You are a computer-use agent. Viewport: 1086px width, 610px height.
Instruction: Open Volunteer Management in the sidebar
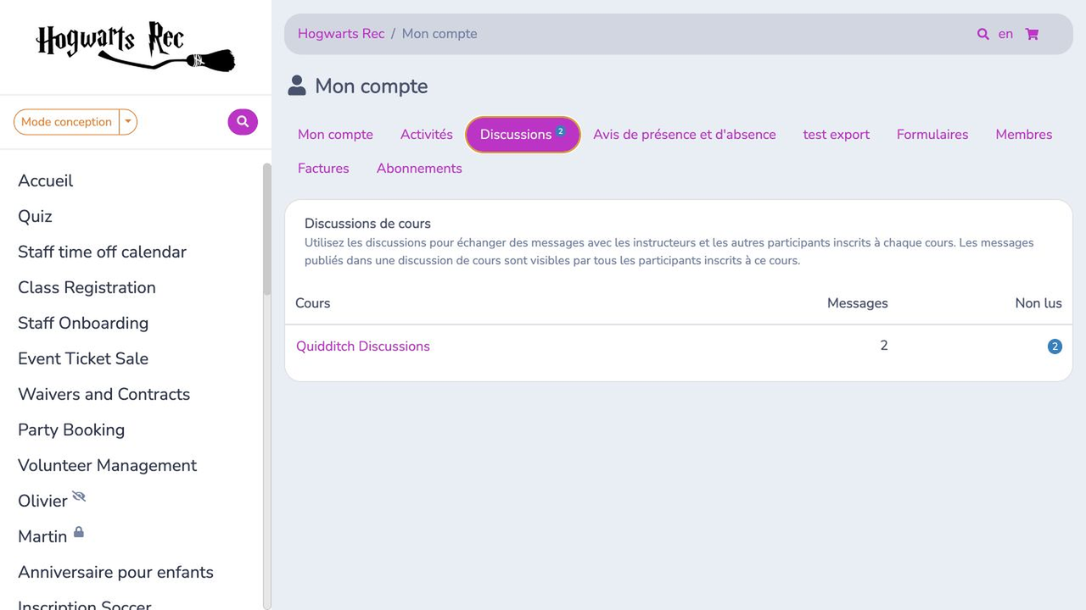107,465
